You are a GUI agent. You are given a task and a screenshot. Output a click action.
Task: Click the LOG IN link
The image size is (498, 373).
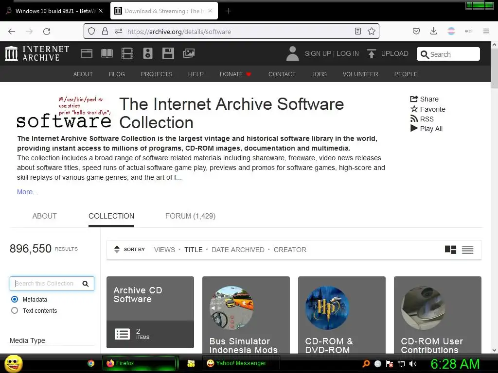(x=347, y=53)
